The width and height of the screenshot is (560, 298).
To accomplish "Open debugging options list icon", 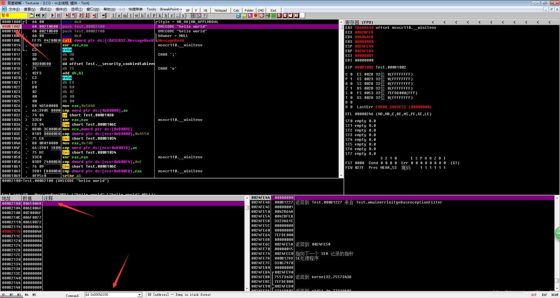I will pyautogui.click(x=193, y=15).
